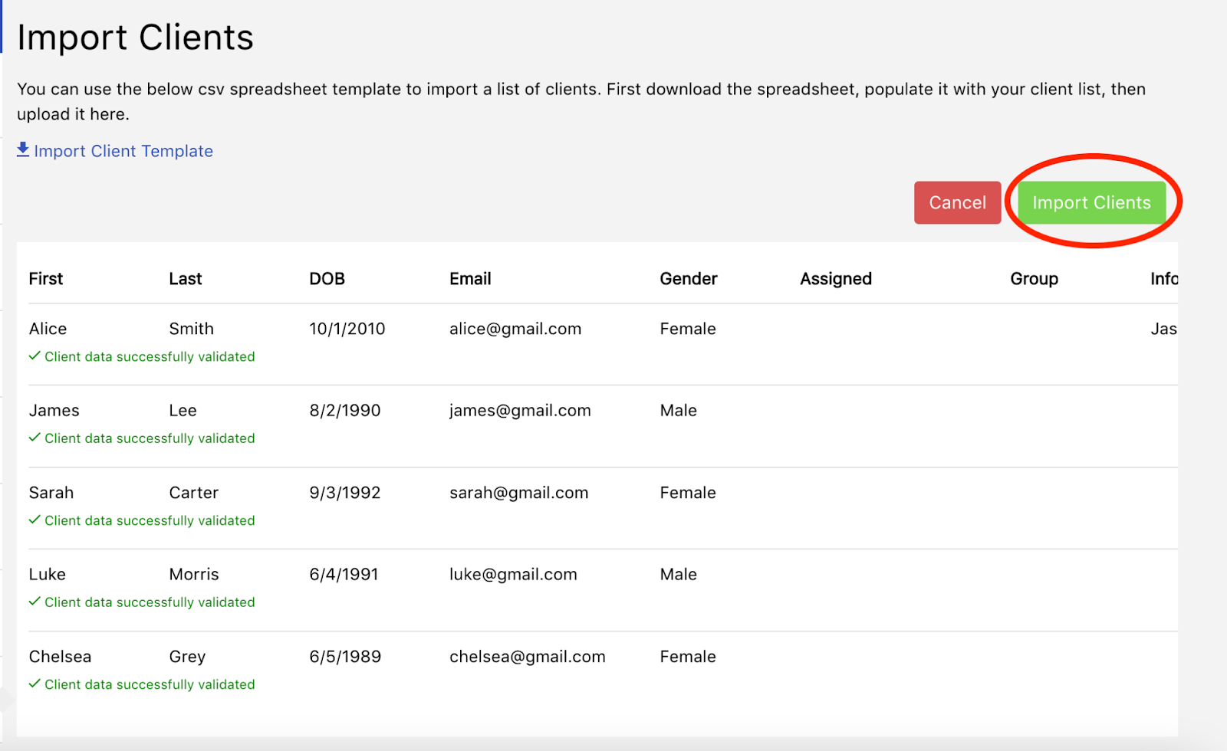Click the validated message under Sarah Carter
Viewport: 1227px width, 751px height.
tap(150, 520)
